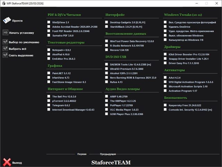This screenshot has width=222, height=167.
Task: Go to the Первая page
Action: tap(82, 154)
